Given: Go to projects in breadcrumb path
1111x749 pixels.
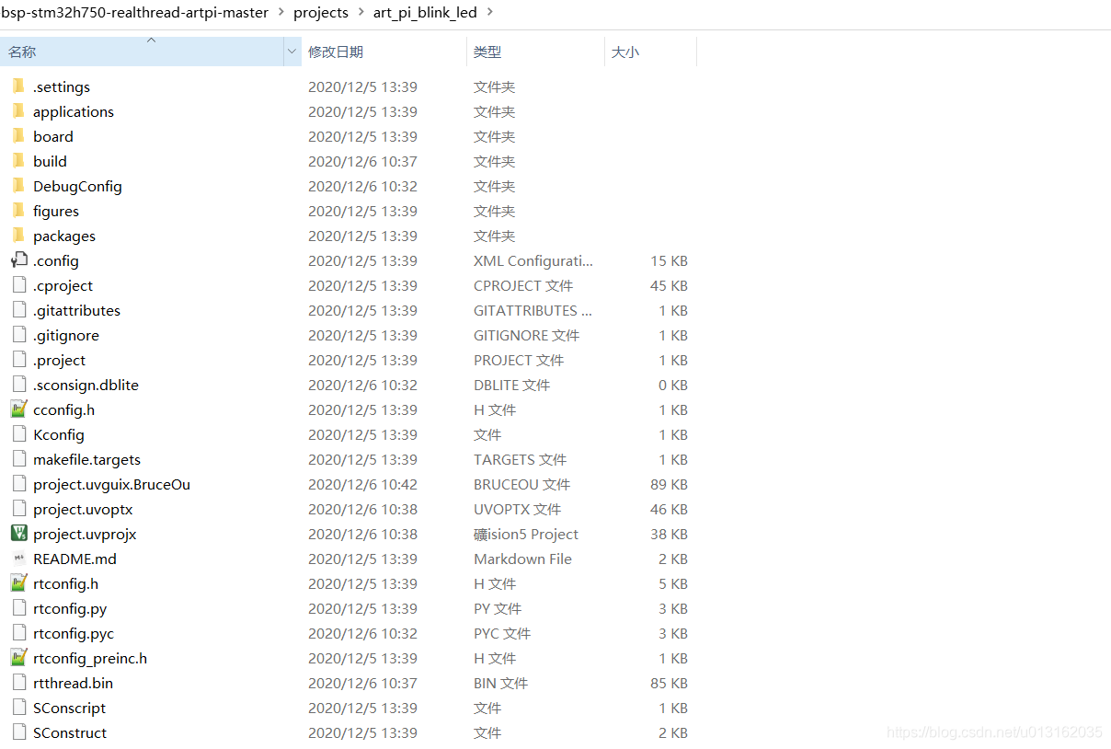Looking at the screenshot, I should click(321, 13).
